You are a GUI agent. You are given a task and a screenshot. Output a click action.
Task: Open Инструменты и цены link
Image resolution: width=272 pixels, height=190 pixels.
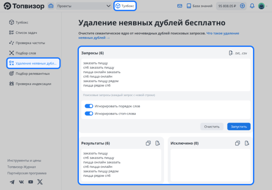24,160
